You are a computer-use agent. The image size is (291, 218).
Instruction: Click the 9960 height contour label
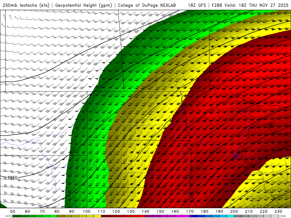[12, 178]
